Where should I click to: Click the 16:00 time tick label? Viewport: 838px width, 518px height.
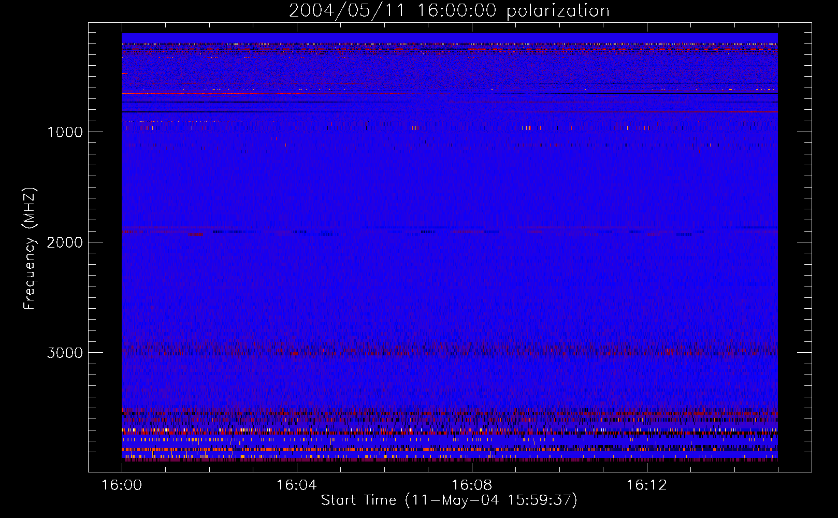[x=122, y=485]
